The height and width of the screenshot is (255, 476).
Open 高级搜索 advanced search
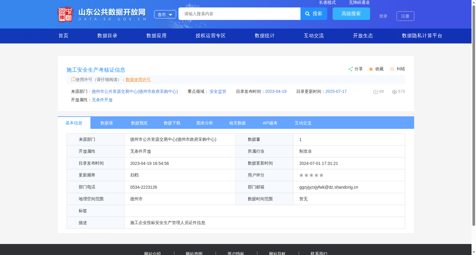[x=351, y=14]
